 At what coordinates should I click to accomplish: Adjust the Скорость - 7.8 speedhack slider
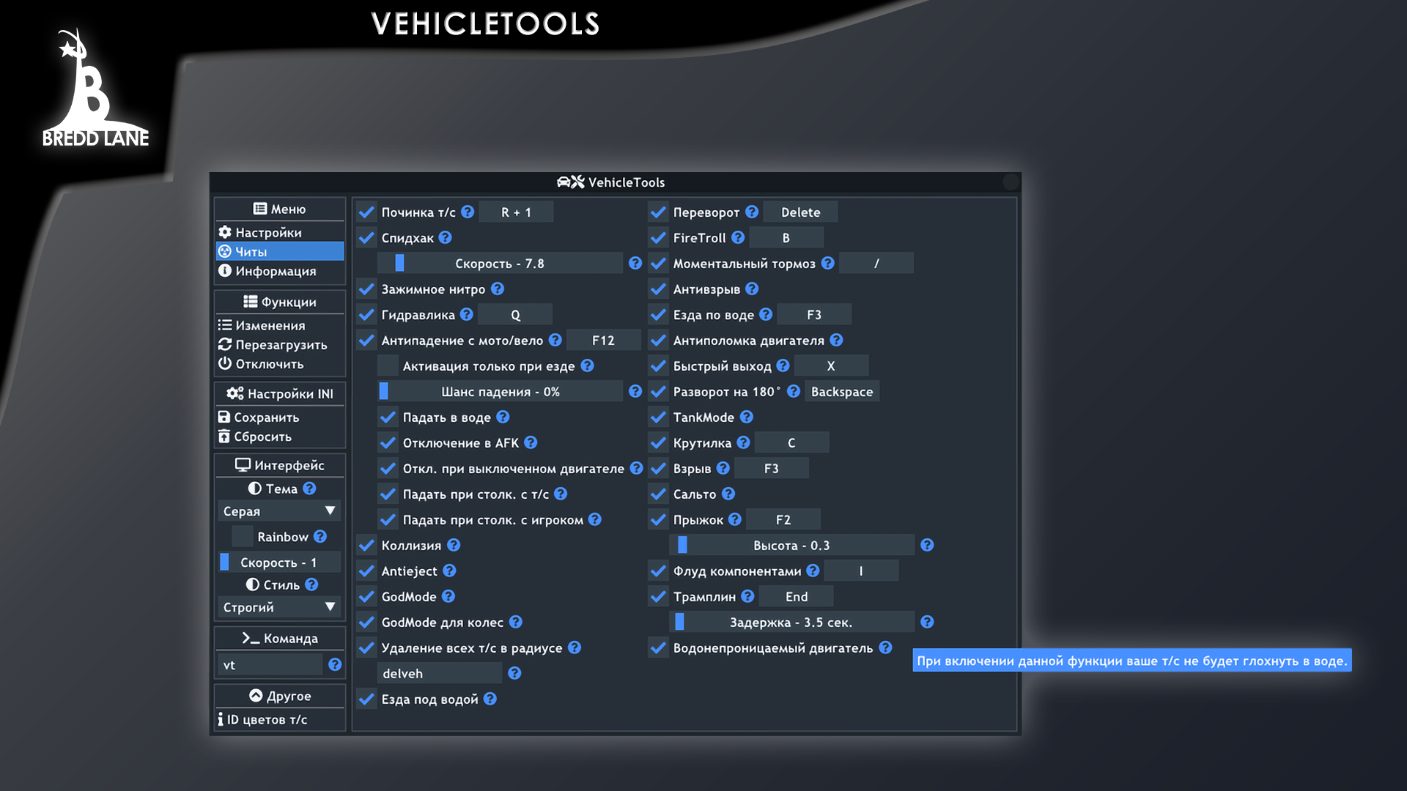click(x=500, y=264)
